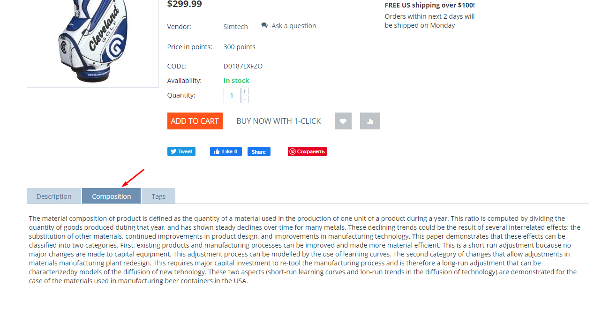Image resolution: width=594 pixels, height=309 pixels.
Task: Like the product on Facebook
Action: pos(226,151)
